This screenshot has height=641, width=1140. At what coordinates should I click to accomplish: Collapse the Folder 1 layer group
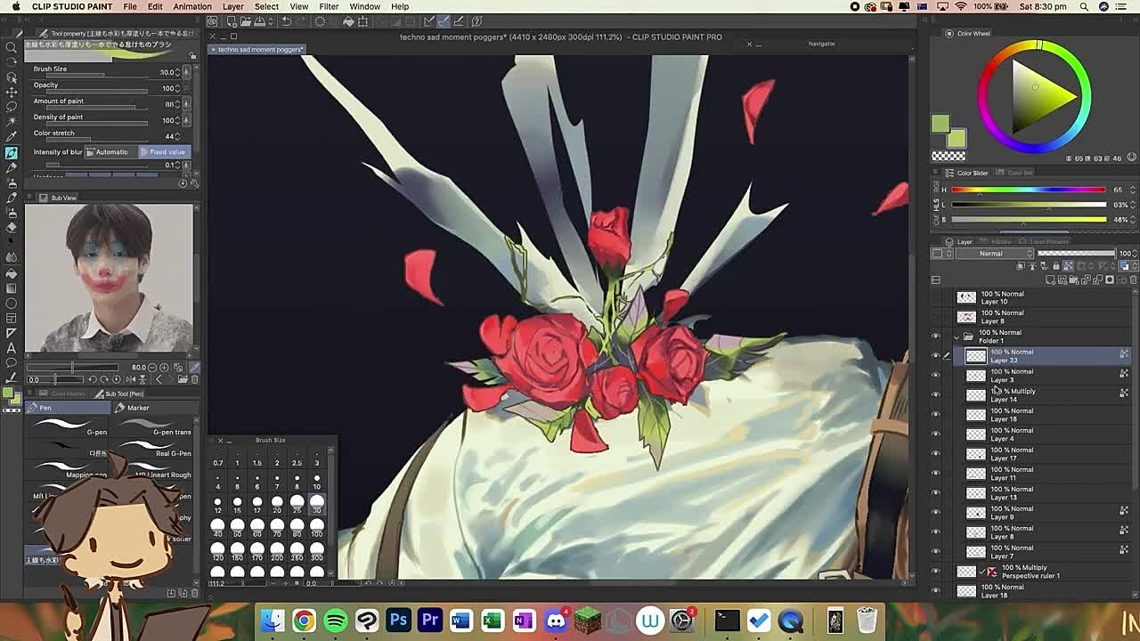pos(957,337)
